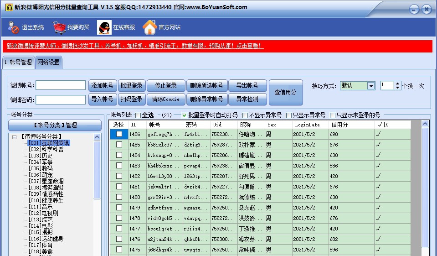
Task: Toggle the 全选 checkbox
Action: pos(138,115)
